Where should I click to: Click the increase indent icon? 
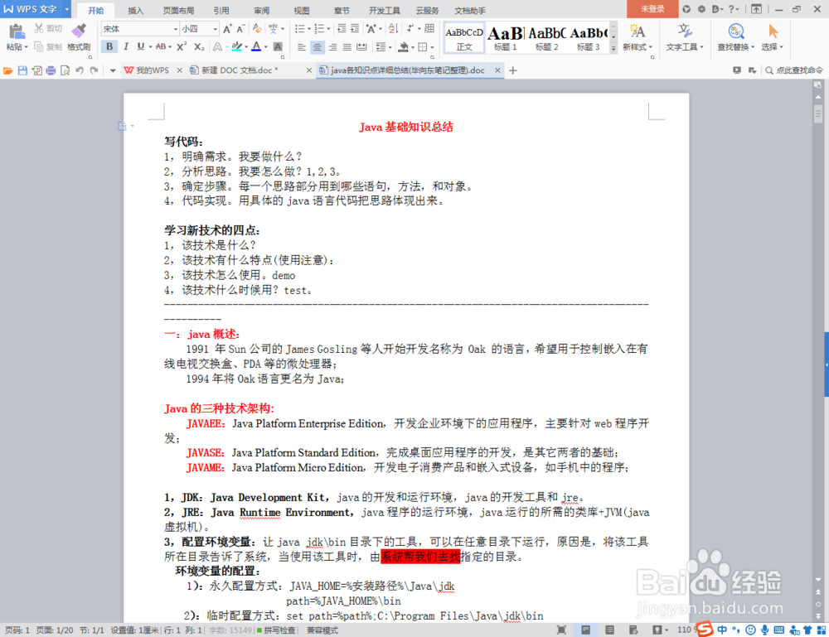(355, 28)
